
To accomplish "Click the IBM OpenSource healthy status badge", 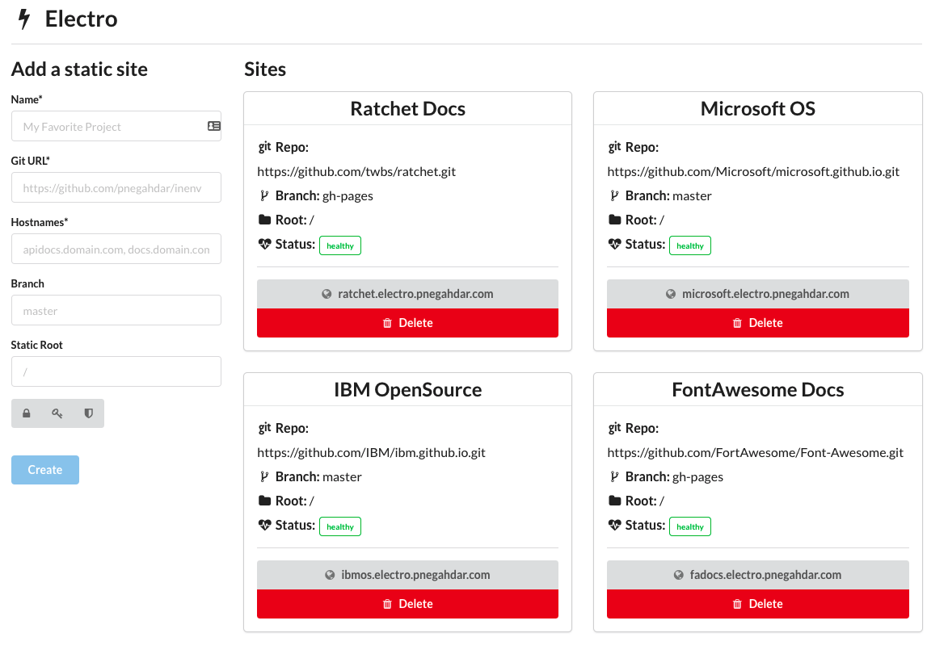I will click(x=339, y=526).
